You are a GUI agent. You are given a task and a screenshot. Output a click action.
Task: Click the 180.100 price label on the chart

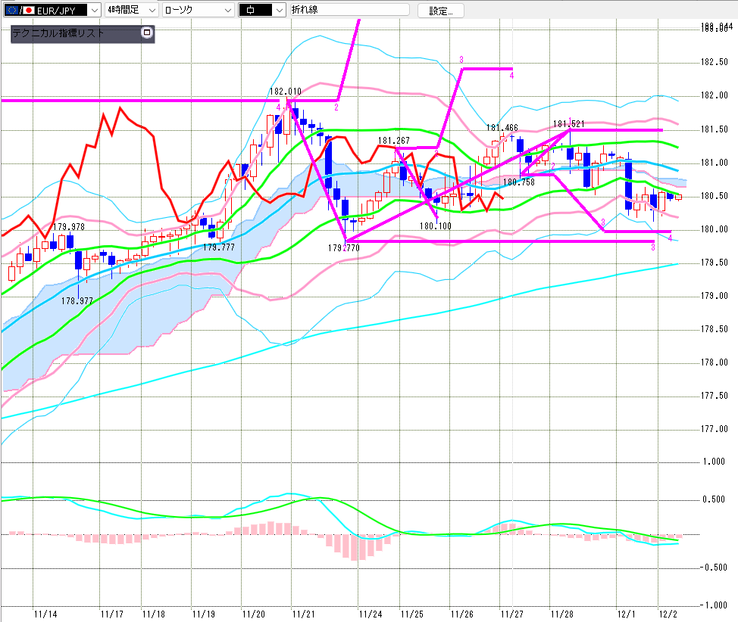pos(435,225)
